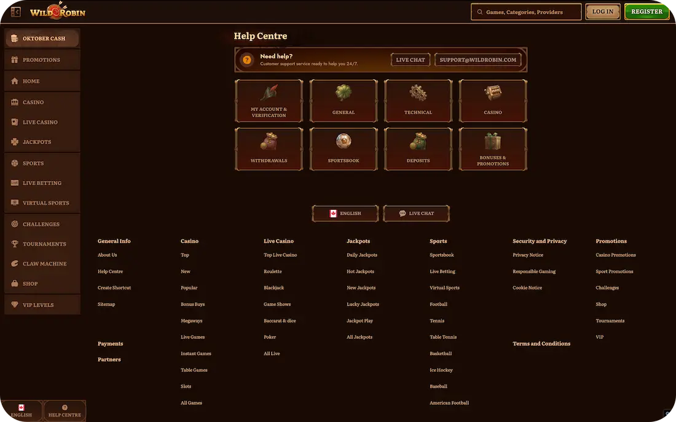Open the English language selector in footer
Viewport: 676px width, 422px height.
pyautogui.click(x=345, y=213)
